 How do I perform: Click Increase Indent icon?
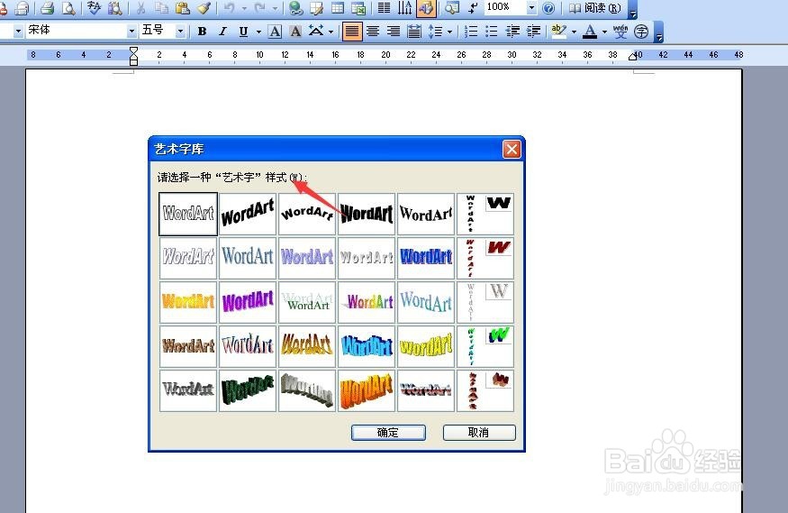click(x=533, y=32)
